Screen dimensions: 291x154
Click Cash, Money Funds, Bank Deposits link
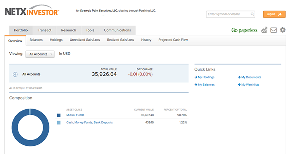click(x=89, y=122)
